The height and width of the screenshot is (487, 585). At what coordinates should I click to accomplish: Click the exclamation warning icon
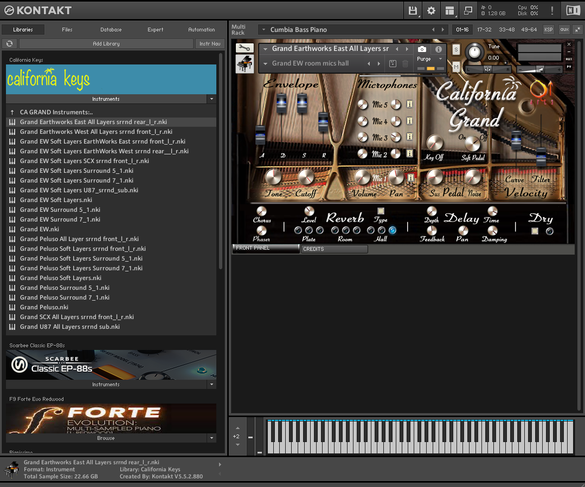pos(552,10)
